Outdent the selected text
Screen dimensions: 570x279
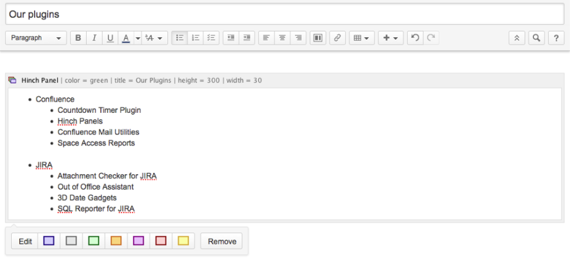(231, 38)
